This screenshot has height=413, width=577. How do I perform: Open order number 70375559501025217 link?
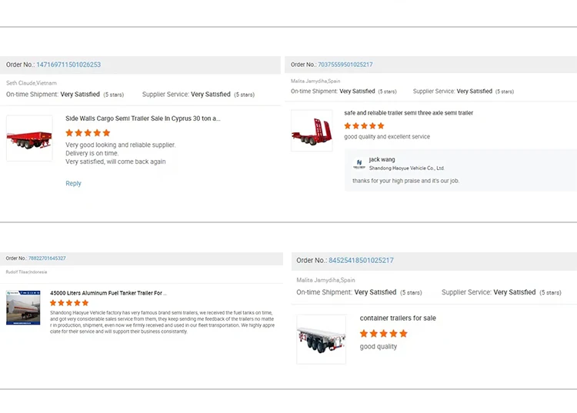coord(345,65)
